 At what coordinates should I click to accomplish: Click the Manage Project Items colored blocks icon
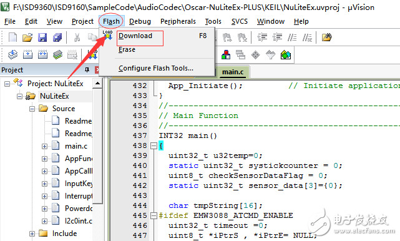225,55
